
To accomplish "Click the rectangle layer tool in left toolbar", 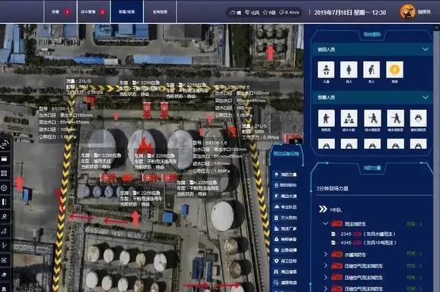I will point(4,159).
